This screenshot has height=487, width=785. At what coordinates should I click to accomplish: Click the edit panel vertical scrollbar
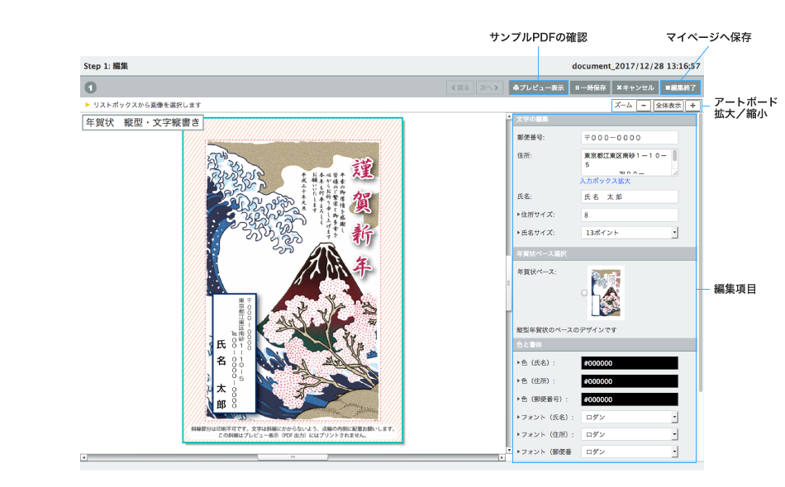701,254
